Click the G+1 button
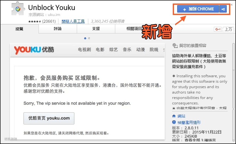 [218, 29]
